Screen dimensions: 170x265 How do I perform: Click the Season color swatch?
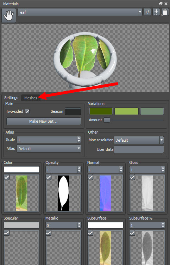coord(73,111)
